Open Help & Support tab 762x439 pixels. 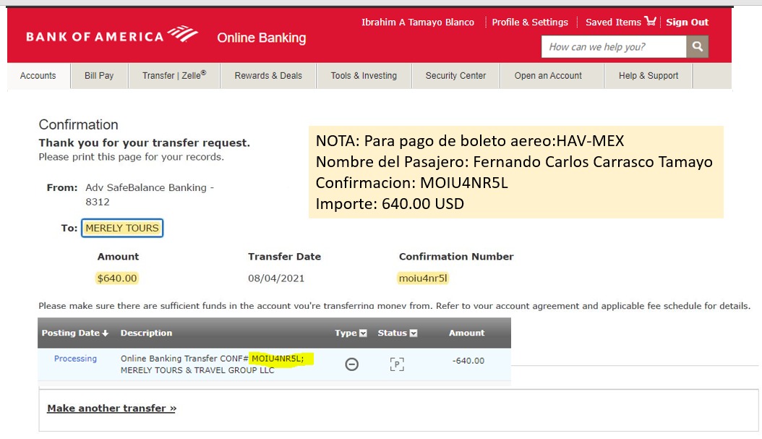pos(648,76)
